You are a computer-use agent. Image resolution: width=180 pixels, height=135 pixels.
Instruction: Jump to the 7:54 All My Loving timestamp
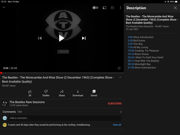click(x=130, y=47)
